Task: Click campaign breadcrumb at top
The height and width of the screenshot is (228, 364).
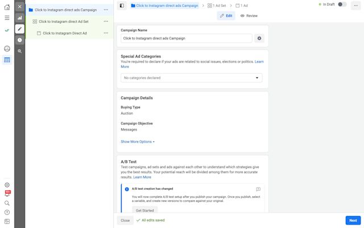Action: click(164, 6)
